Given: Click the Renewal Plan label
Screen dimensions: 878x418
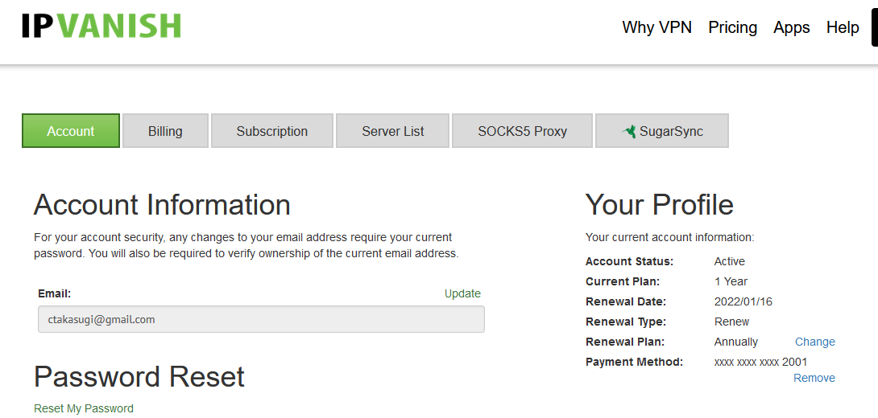Looking at the screenshot, I should tap(625, 342).
